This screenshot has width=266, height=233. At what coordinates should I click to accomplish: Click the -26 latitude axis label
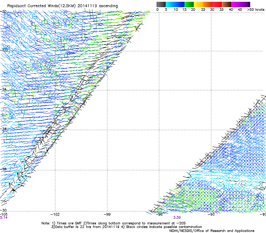click(4, 129)
